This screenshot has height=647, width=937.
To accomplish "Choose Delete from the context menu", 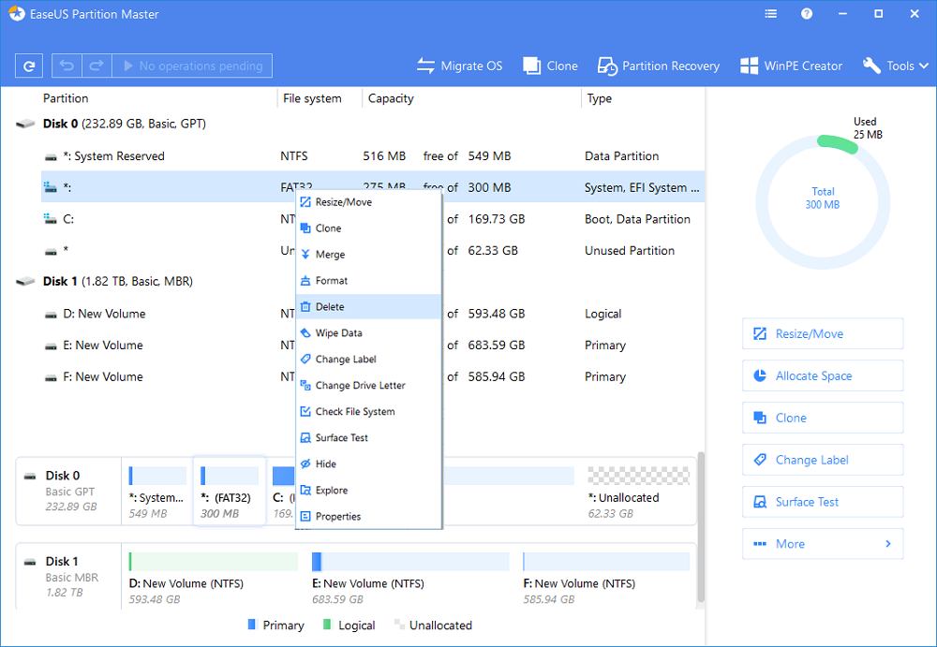I will 330,307.
